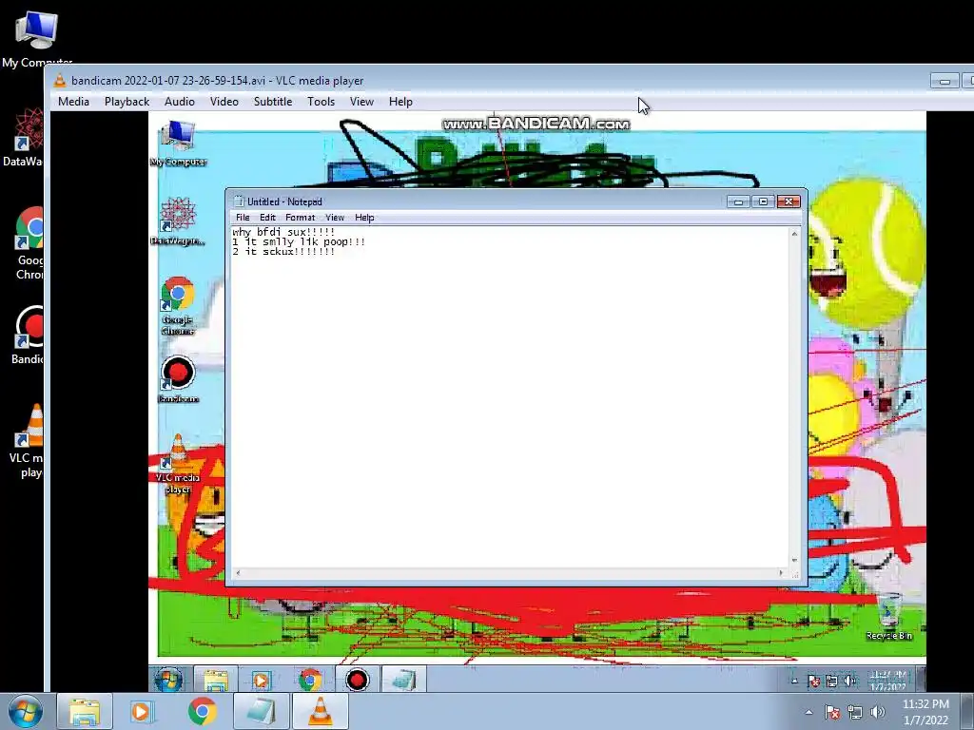The image size is (974, 730).
Task: Click recorded Notepad scroll down arrow
Action: click(794, 561)
